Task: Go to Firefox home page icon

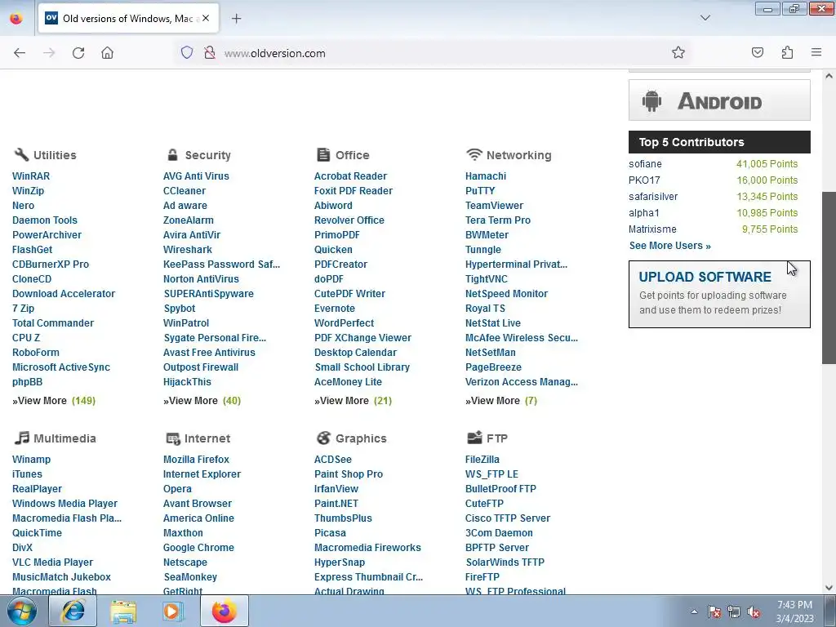Action: click(x=107, y=53)
